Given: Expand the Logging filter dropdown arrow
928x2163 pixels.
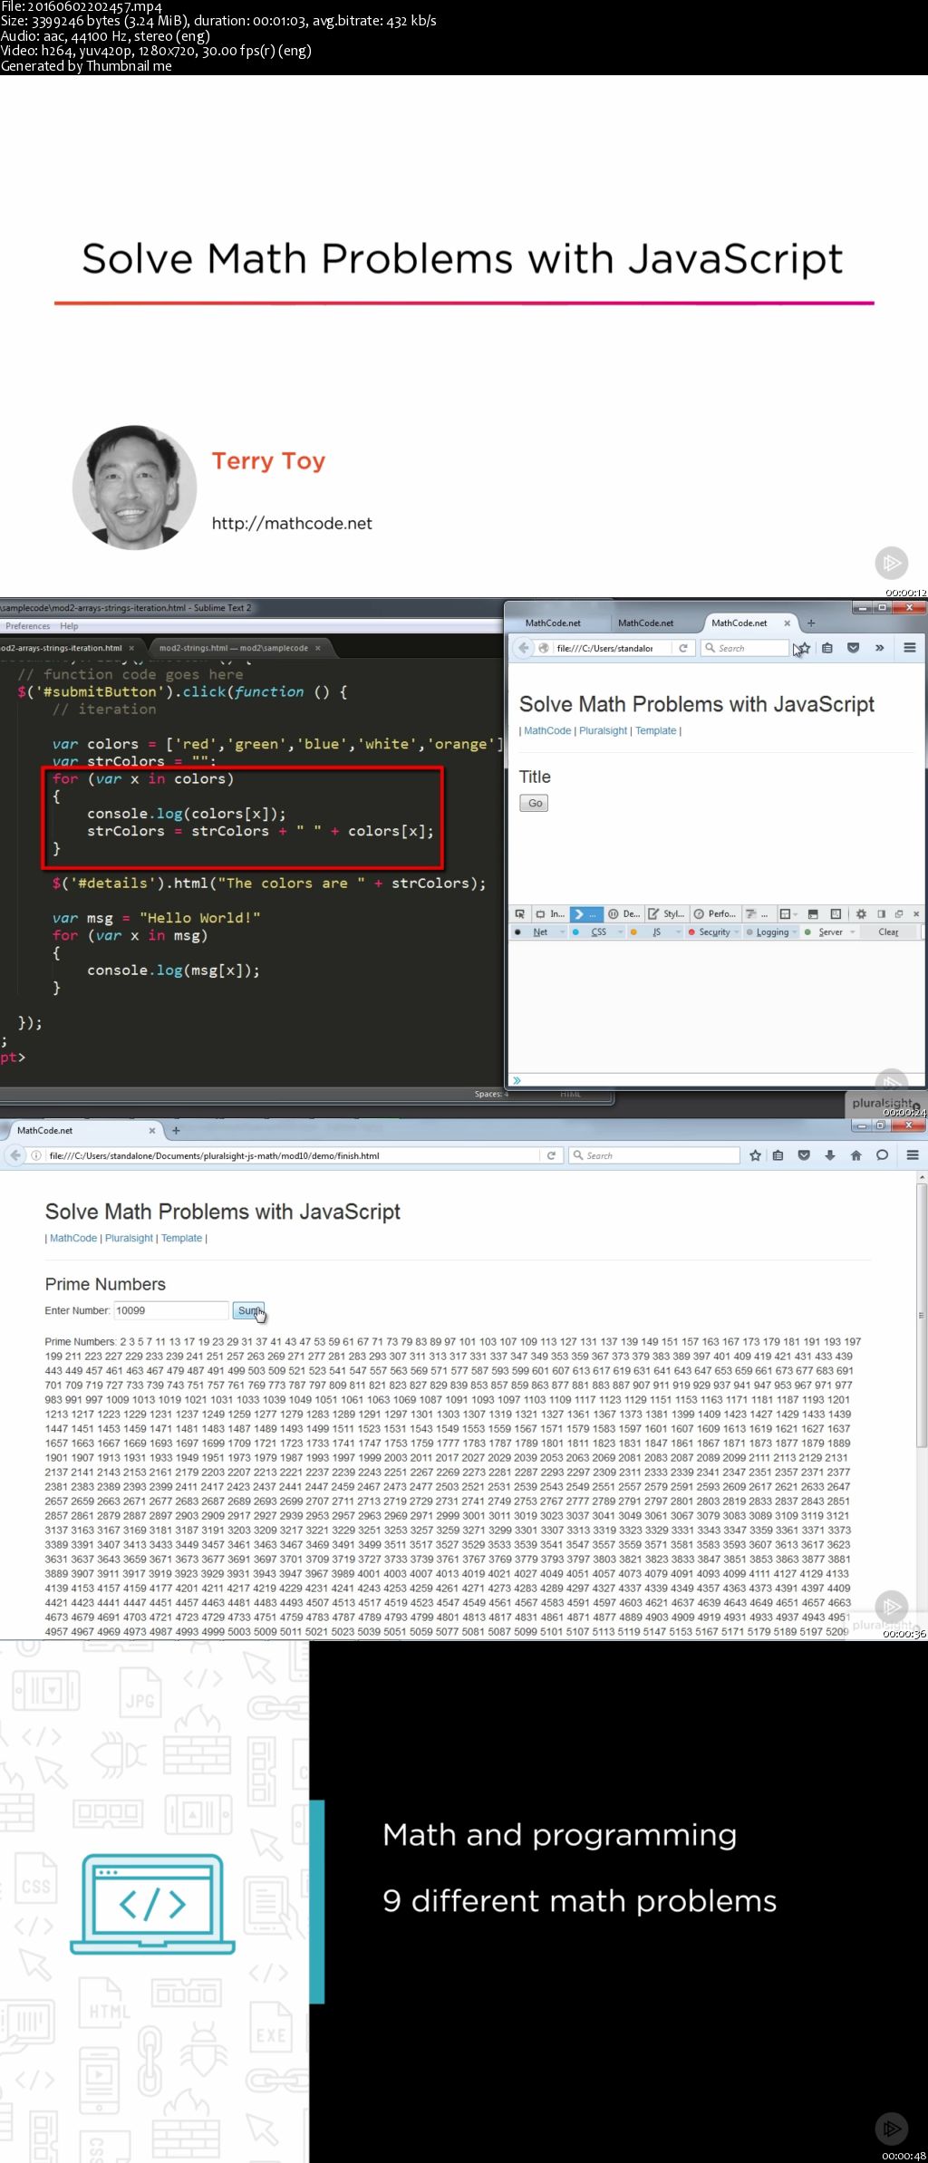Looking at the screenshot, I should pos(795,932).
